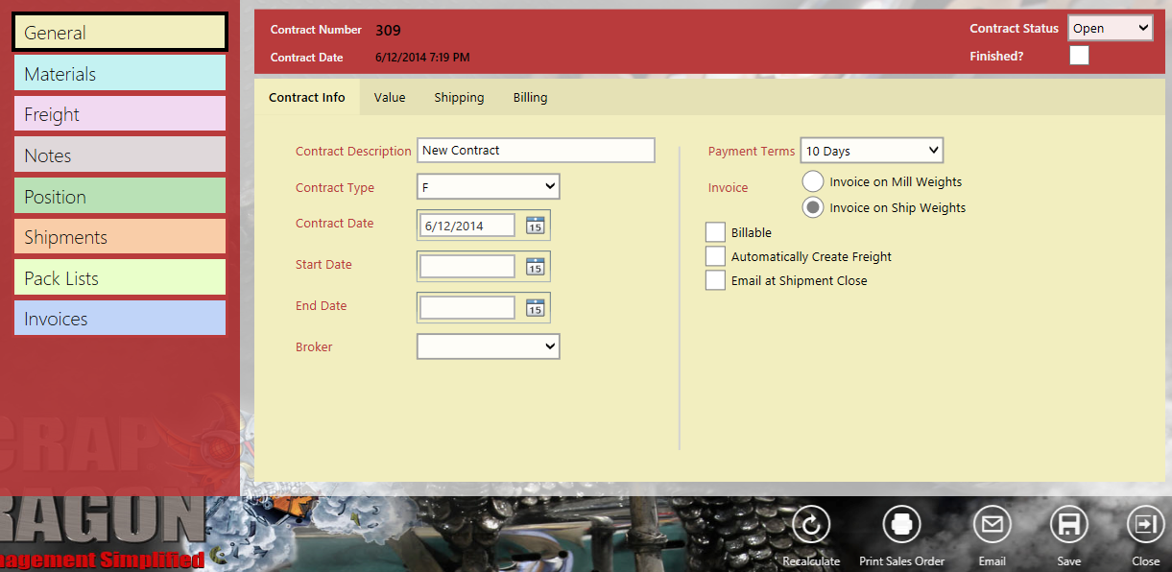Click the Recalculate label
The image size is (1172, 572).
tap(811, 561)
